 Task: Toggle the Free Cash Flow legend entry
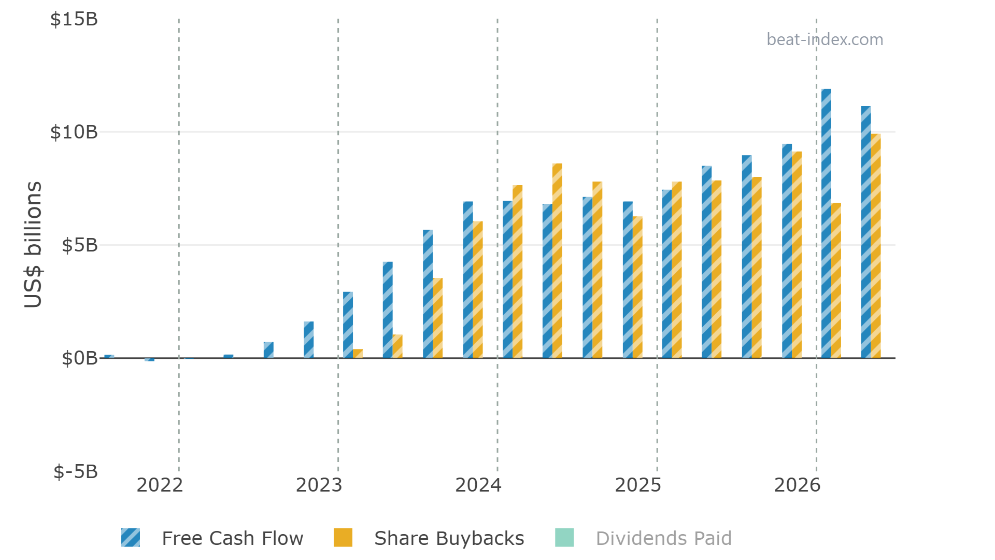click(212, 538)
